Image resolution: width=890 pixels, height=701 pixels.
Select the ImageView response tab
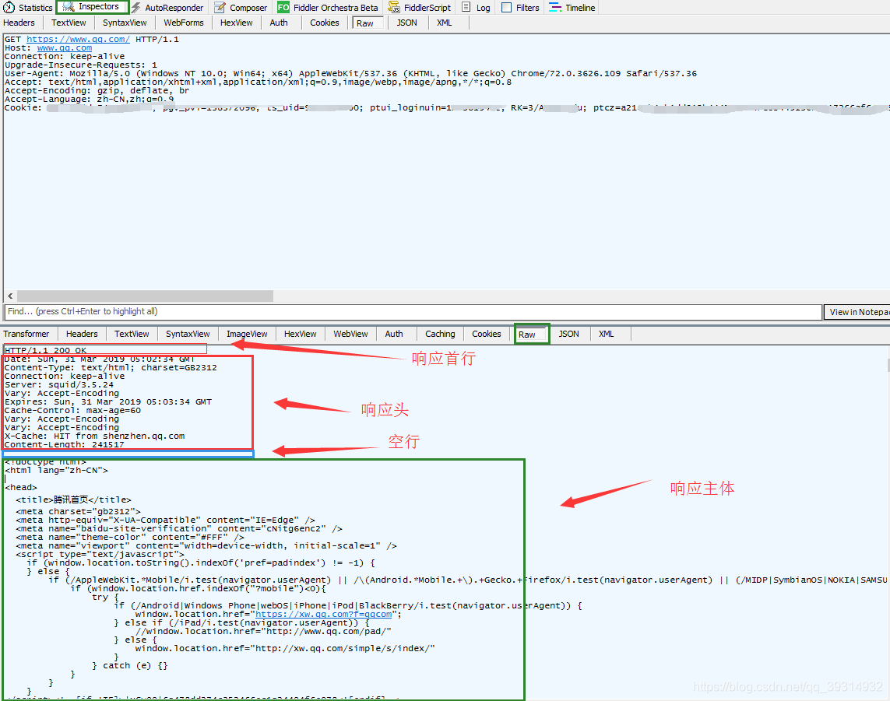[x=247, y=334]
